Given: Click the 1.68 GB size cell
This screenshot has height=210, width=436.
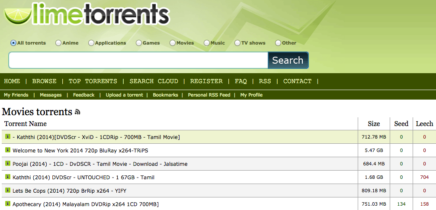Looking at the screenshot, I should 374,177.
